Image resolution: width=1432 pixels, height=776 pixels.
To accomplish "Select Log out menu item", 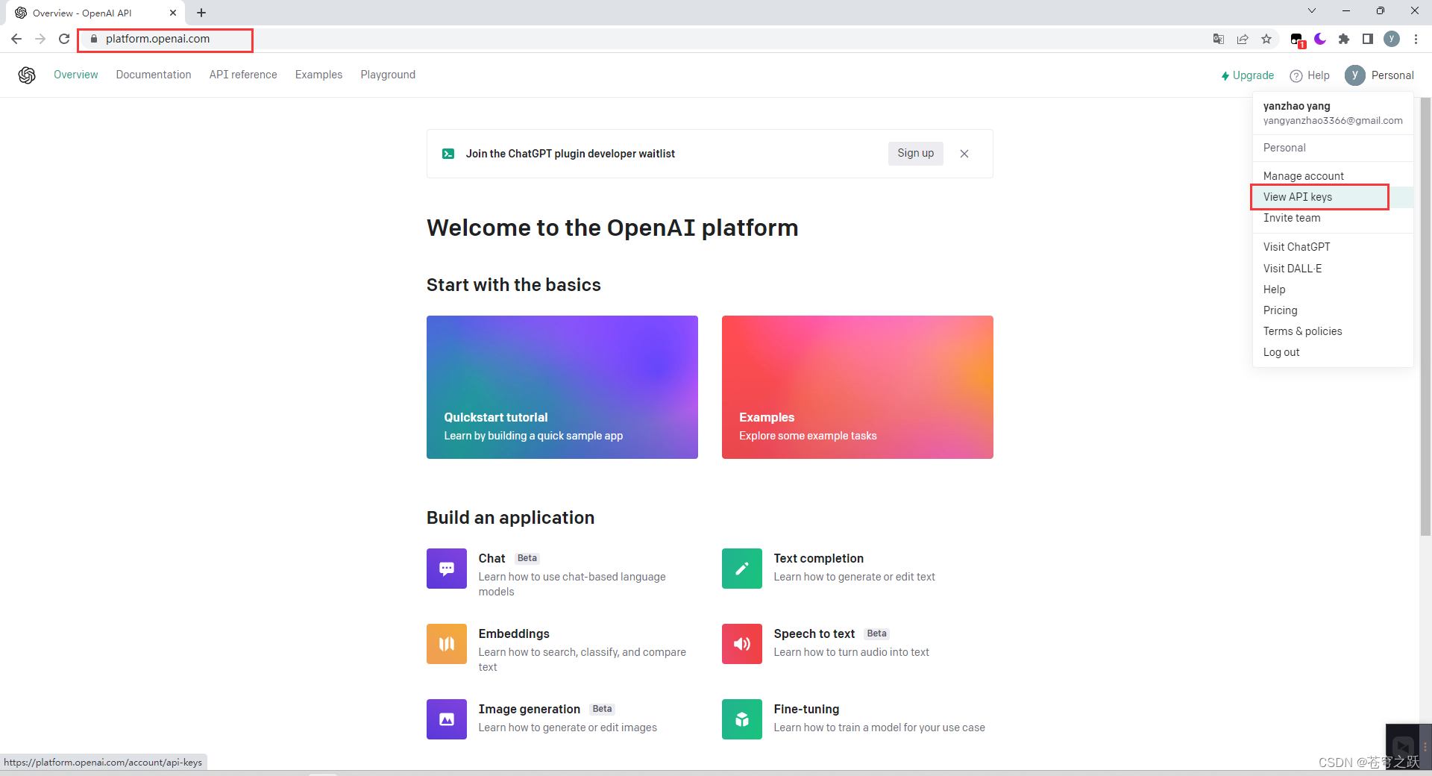I will pos(1333,352).
